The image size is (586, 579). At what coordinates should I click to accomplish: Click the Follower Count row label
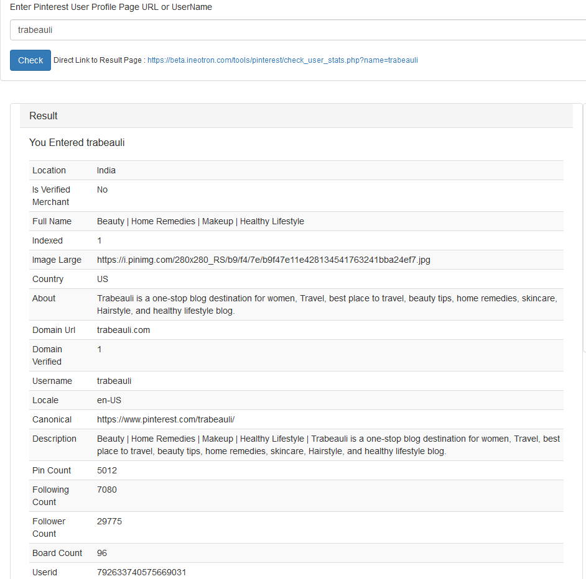(x=49, y=527)
